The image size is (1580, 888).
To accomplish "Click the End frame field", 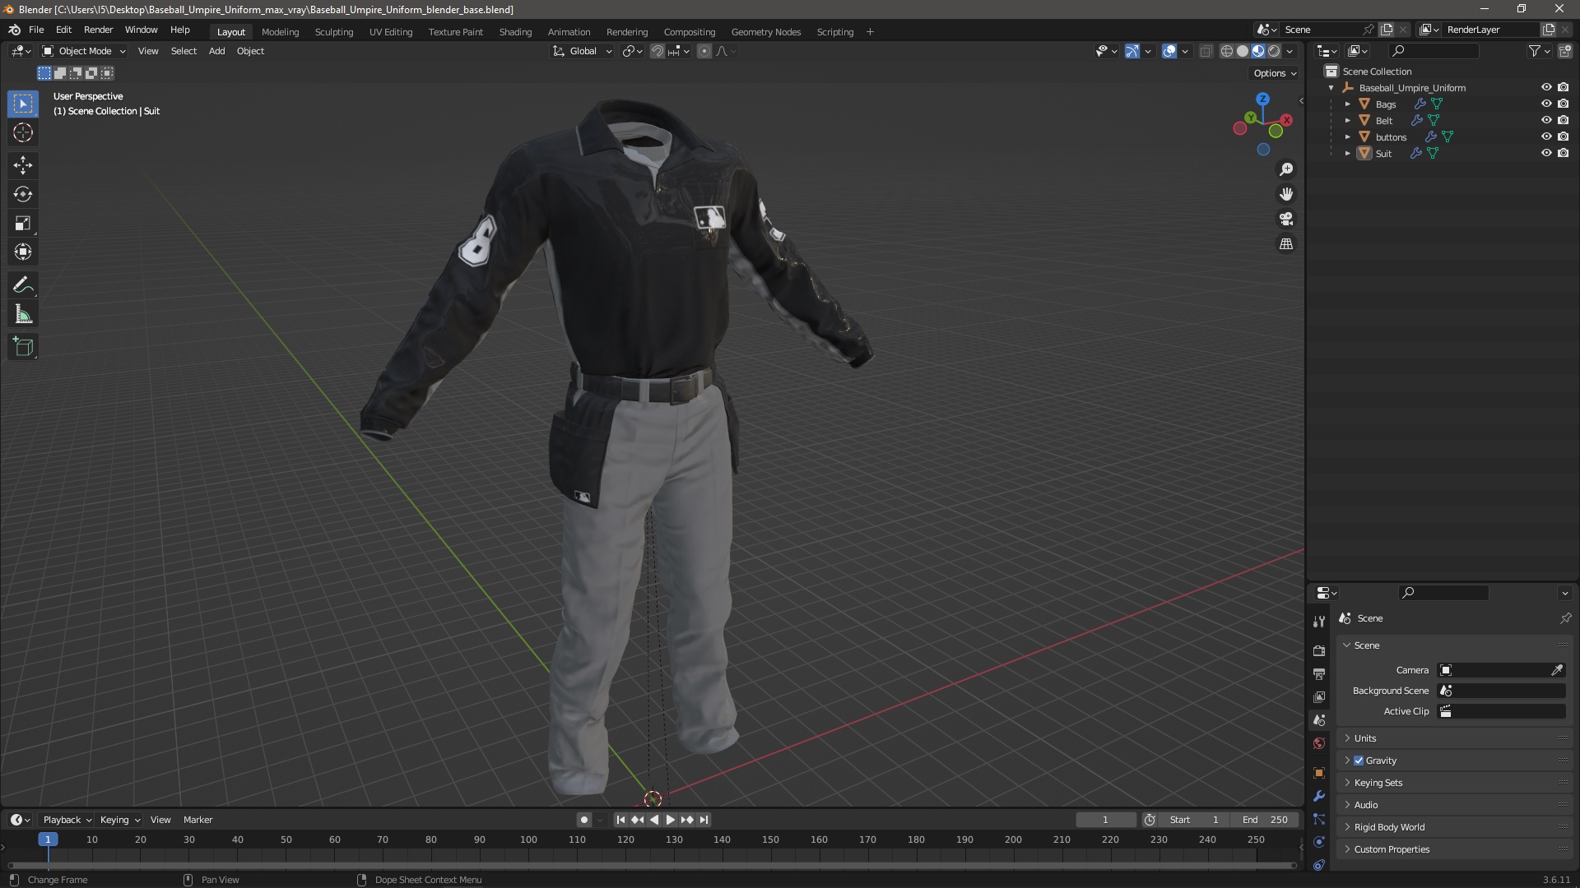I will click(x=1266, y=820).
